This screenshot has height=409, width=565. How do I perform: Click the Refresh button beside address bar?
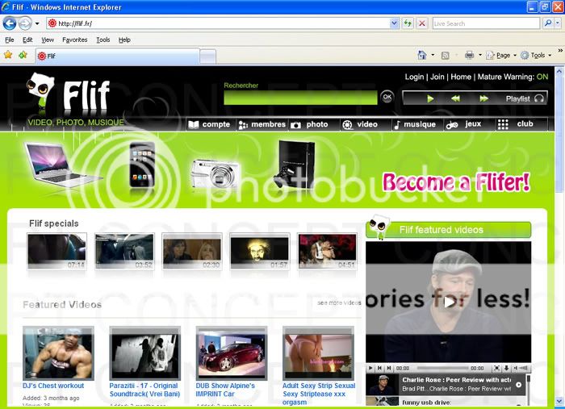point(408,23)
